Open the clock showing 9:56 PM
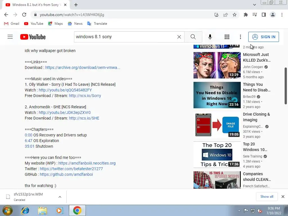Image resolution: width=288 pixels, height=216 pixels. pos(274,211)
